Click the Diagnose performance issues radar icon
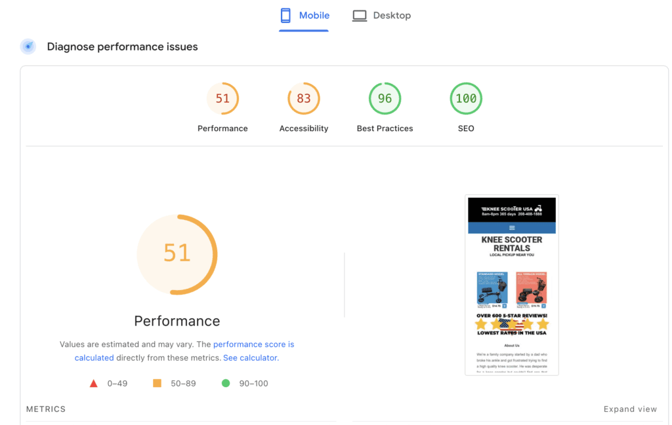This screenshot has height=425, width=672. pyautogui.click(x=28, y=46)
